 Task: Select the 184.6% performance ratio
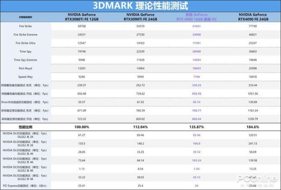(253, 127)
